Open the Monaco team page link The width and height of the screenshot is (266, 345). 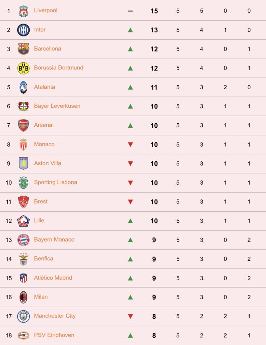44,144
